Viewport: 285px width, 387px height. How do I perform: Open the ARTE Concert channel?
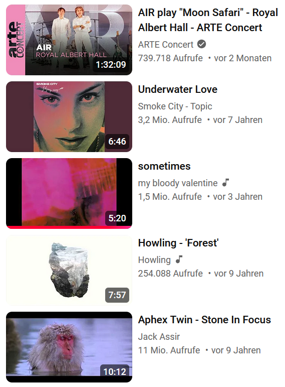point(165,45)
